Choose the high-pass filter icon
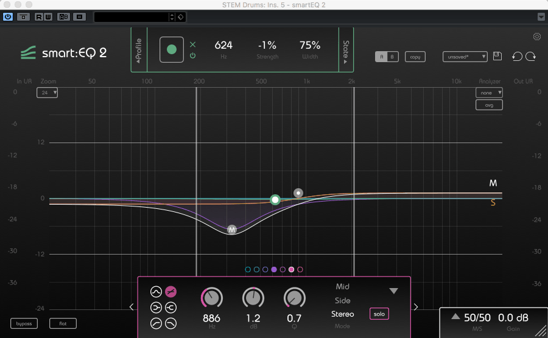The height and width of the screenshot is (338, 548). (x=156, y=323)
